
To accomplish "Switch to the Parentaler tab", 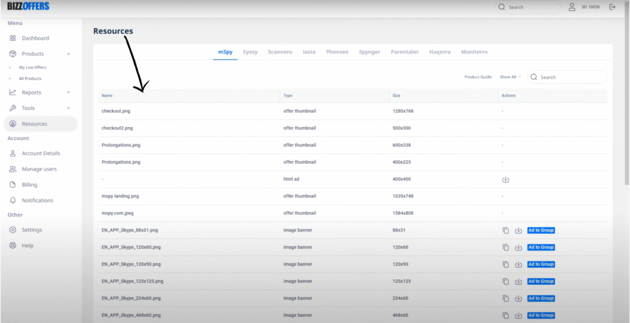I will tap(405, 52).
